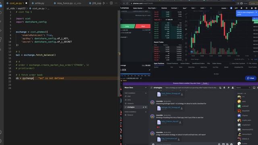Close the beginner's guide tooltip
Viewport: 258px width, 145px height.
coord(256,12)
